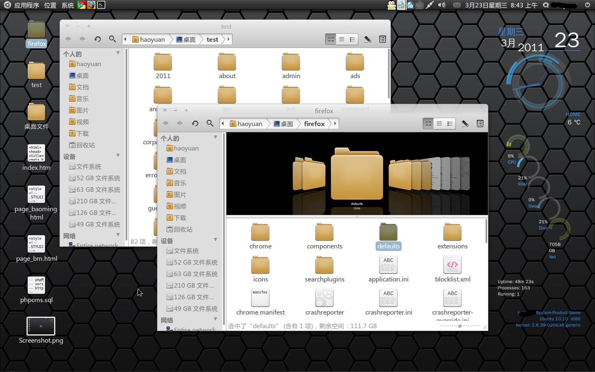Select 2011 folder in test window
The image size is (595, 372).
click(x=163, y=66)
